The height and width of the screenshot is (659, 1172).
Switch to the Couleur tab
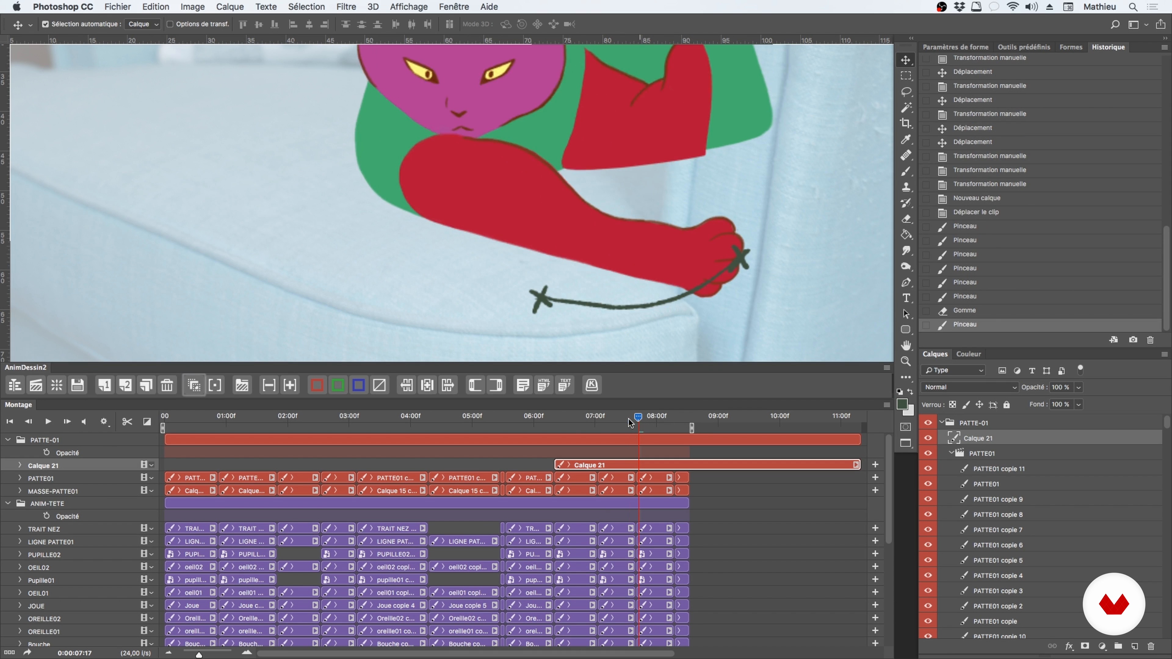pyautogui.click(x=969, y=354)
